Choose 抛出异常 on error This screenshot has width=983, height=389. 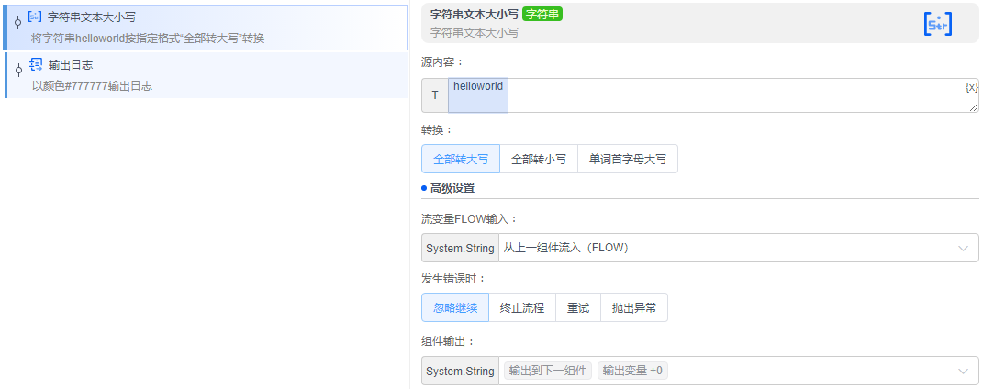click(x=634, y=307)
